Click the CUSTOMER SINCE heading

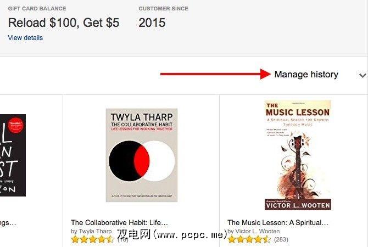[x=164, y=9]
